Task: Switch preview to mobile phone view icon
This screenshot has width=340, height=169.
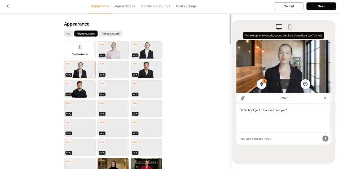Action: (290, 27)
